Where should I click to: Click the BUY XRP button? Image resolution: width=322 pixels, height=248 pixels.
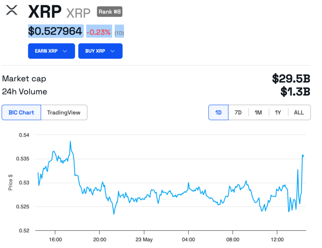[x=100, y=51]
